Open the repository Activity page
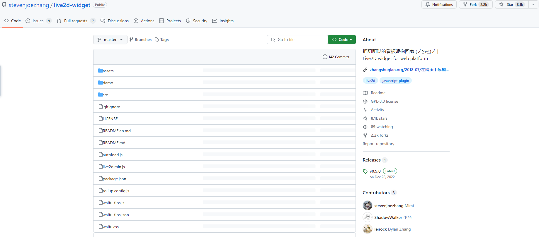The width and height of the screenshot is (539, 237). click(x=377, y=110)
